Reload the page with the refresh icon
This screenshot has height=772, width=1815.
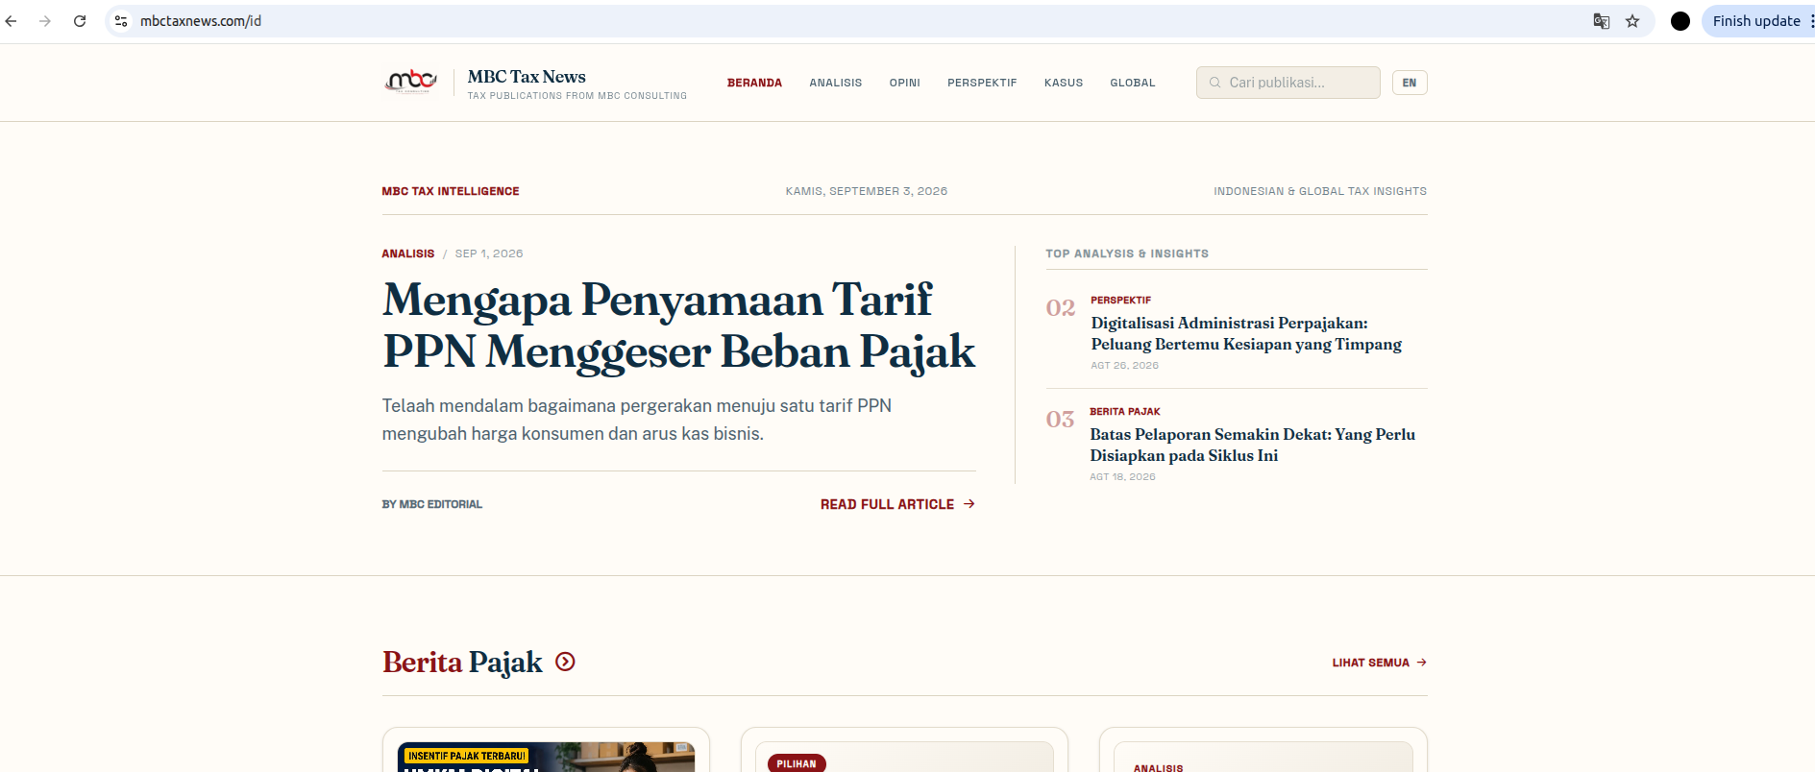tap(80, 21)
